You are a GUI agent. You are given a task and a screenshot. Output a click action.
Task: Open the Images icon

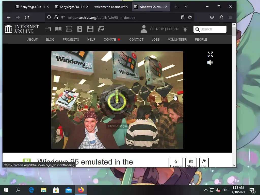coord(101,29)
